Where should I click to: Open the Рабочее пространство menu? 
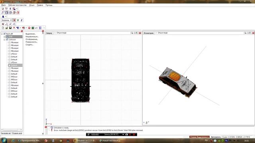point(18,5)
